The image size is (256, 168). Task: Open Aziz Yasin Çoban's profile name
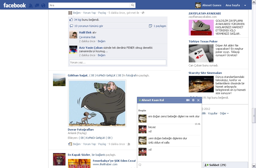click(x=91, y=48)
